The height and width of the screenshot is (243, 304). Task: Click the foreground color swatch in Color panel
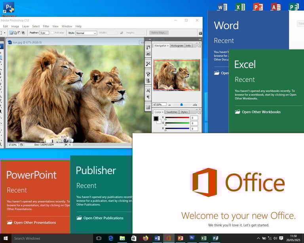[x=156, y=119]
